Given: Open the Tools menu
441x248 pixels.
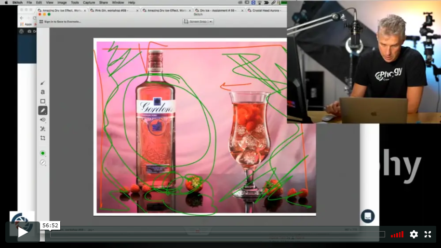Looking at the screenshot, I should click(x=75, y=2).
